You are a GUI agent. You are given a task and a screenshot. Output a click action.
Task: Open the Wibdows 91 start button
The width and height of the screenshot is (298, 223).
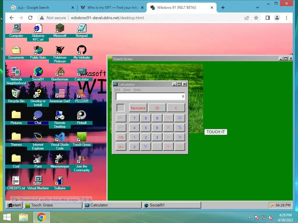coord(14,205)
